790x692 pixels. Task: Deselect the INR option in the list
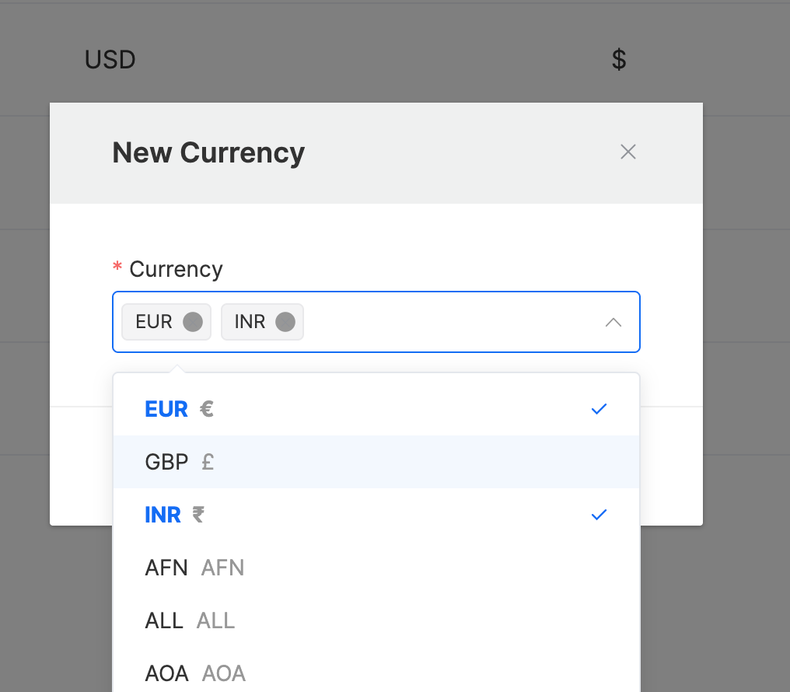pos(376,515)
